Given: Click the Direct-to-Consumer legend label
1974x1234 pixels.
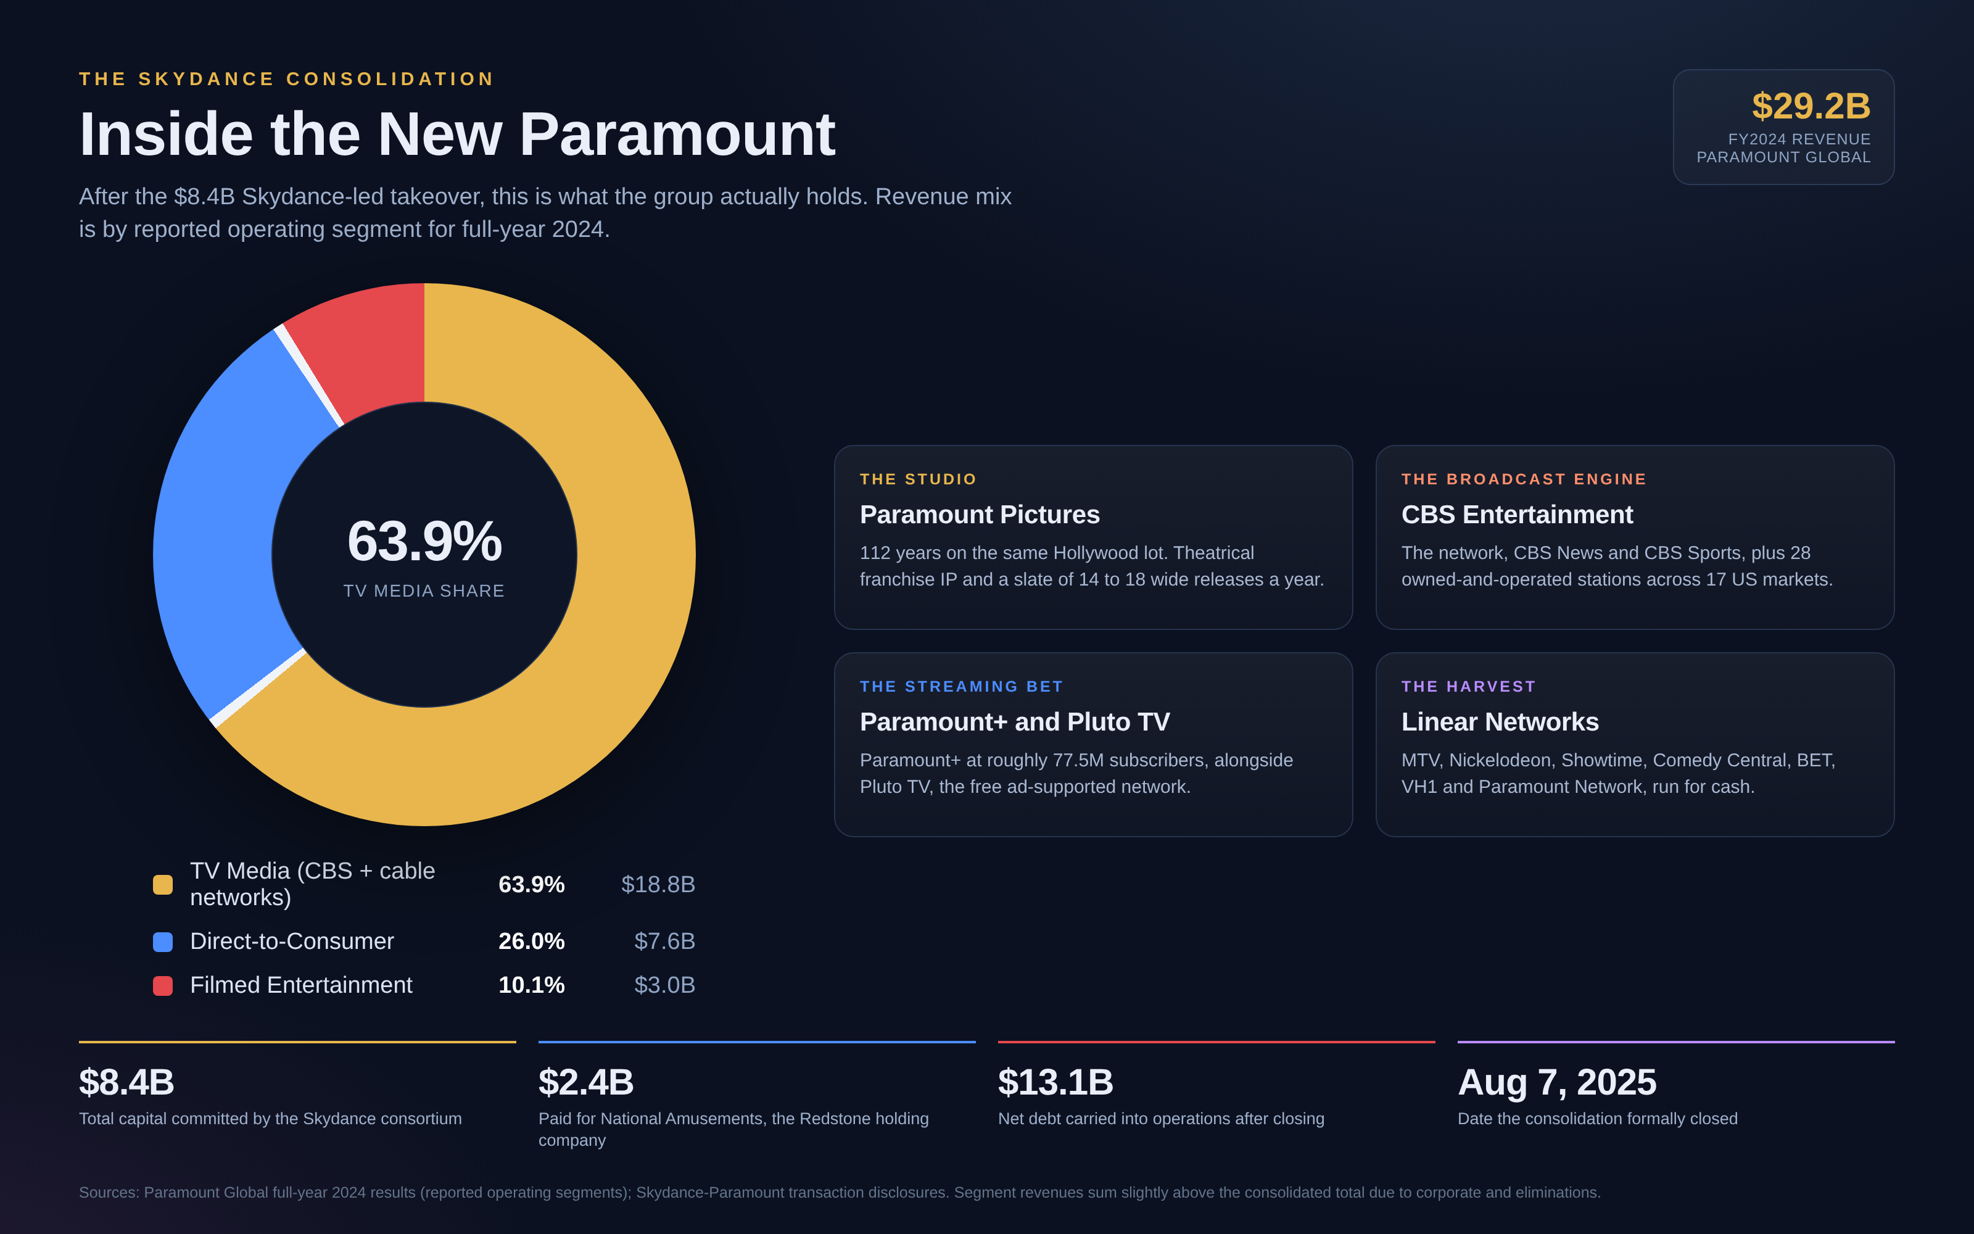Looking at the screenshot, I should [x=292, y=942].
